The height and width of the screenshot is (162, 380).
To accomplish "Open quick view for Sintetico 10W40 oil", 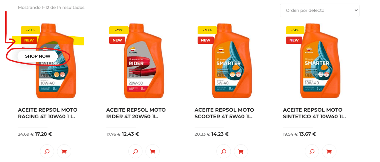I will pyautogui.click(x=312, y=151).
